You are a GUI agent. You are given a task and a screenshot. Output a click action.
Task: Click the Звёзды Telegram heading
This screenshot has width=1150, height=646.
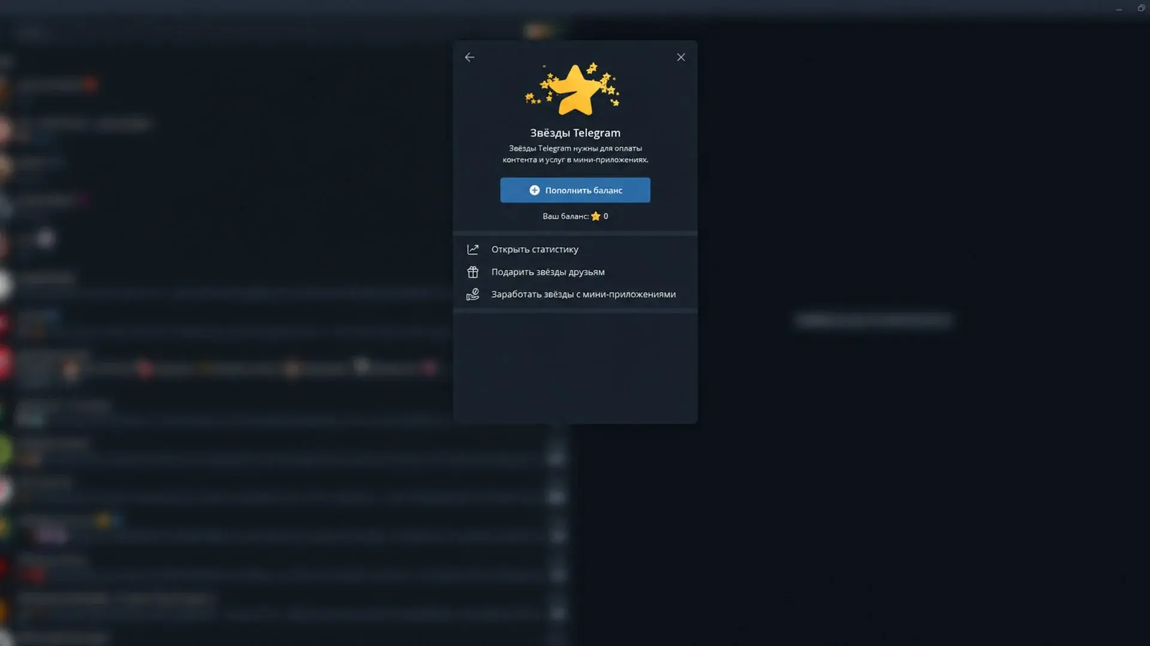tap(575, 133)
